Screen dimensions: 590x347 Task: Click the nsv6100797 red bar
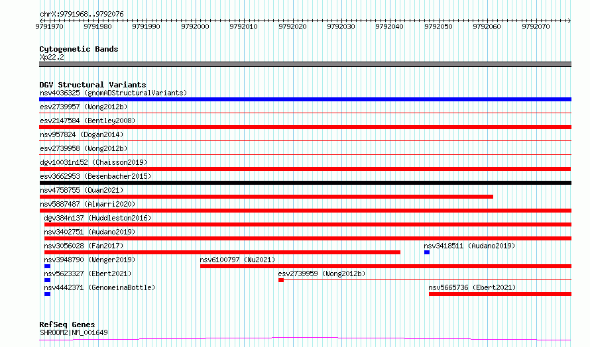click(x=386, y=266)
